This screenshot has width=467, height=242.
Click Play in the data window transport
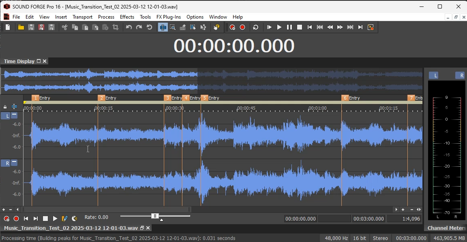pyautogui.click(x=55, y=219)
